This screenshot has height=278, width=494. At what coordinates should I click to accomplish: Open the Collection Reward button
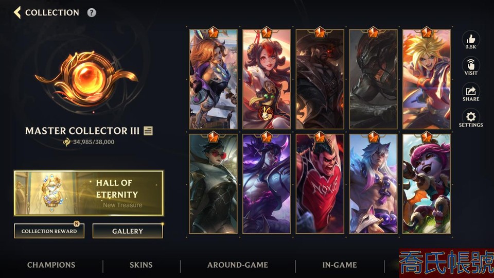tap(49, 231)
